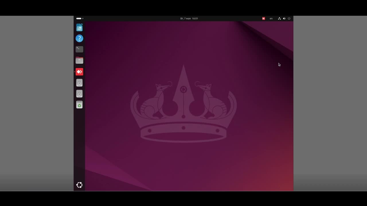367x206 pixels.
Task: Click the red screen sharing indicator in the top bar
Action: [263, 18]
